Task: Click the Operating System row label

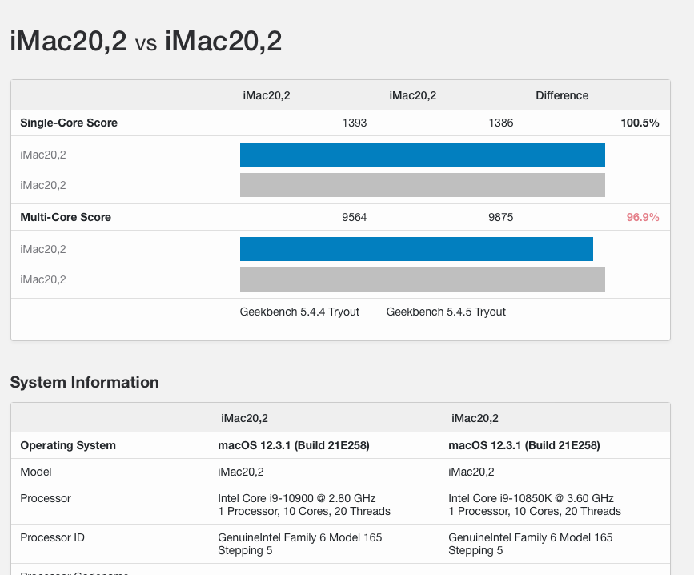Action: [68, 445]
